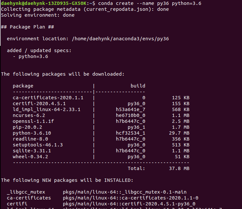The width and height of the screenshot is (242, 209).
Task: Select certifi in the installed list
Action: (17, 204)
